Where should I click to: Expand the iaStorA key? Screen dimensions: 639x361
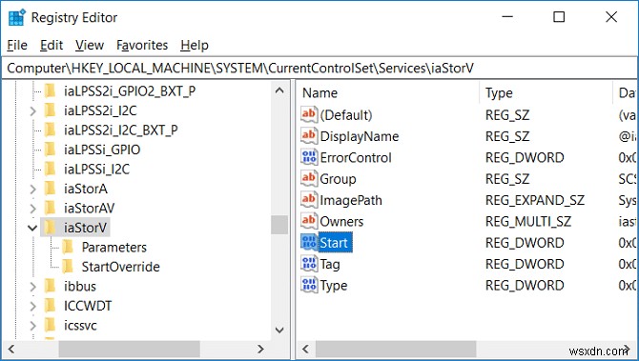[x=33, y=189]
